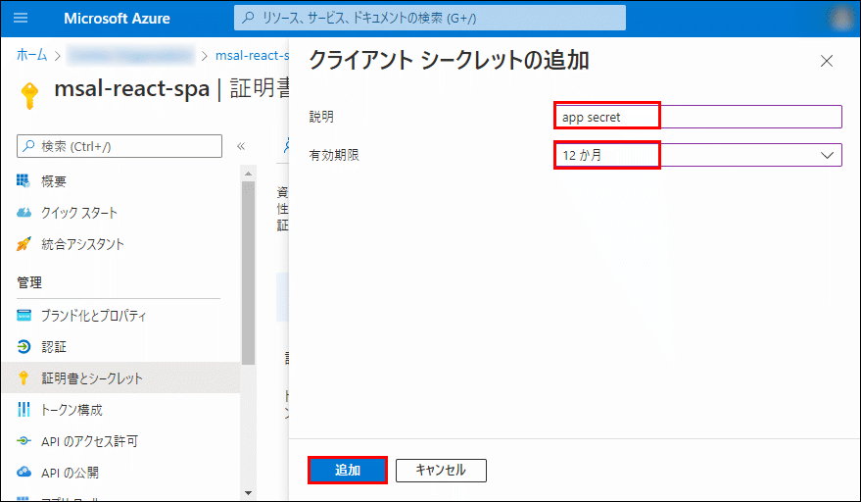861x502 pixels.
Task: Click the API のアクセス許可 icon
Action: coord(24,441)
